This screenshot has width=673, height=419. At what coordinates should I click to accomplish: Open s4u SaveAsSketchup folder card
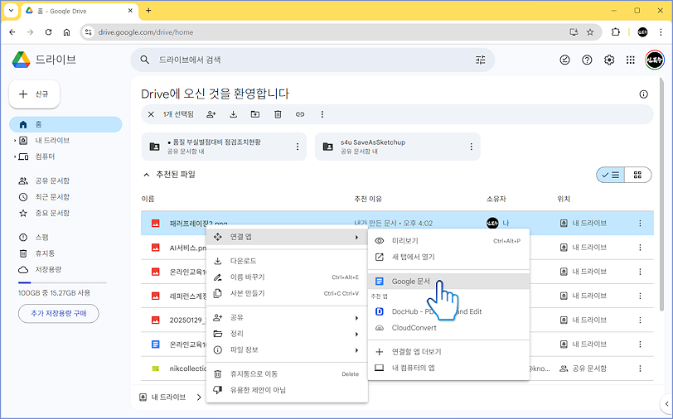click(398, 147)
